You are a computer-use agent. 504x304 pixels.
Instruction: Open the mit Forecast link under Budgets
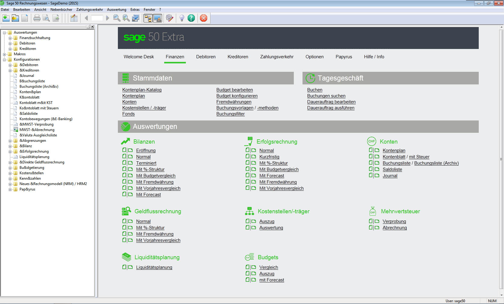coord(272,280)
